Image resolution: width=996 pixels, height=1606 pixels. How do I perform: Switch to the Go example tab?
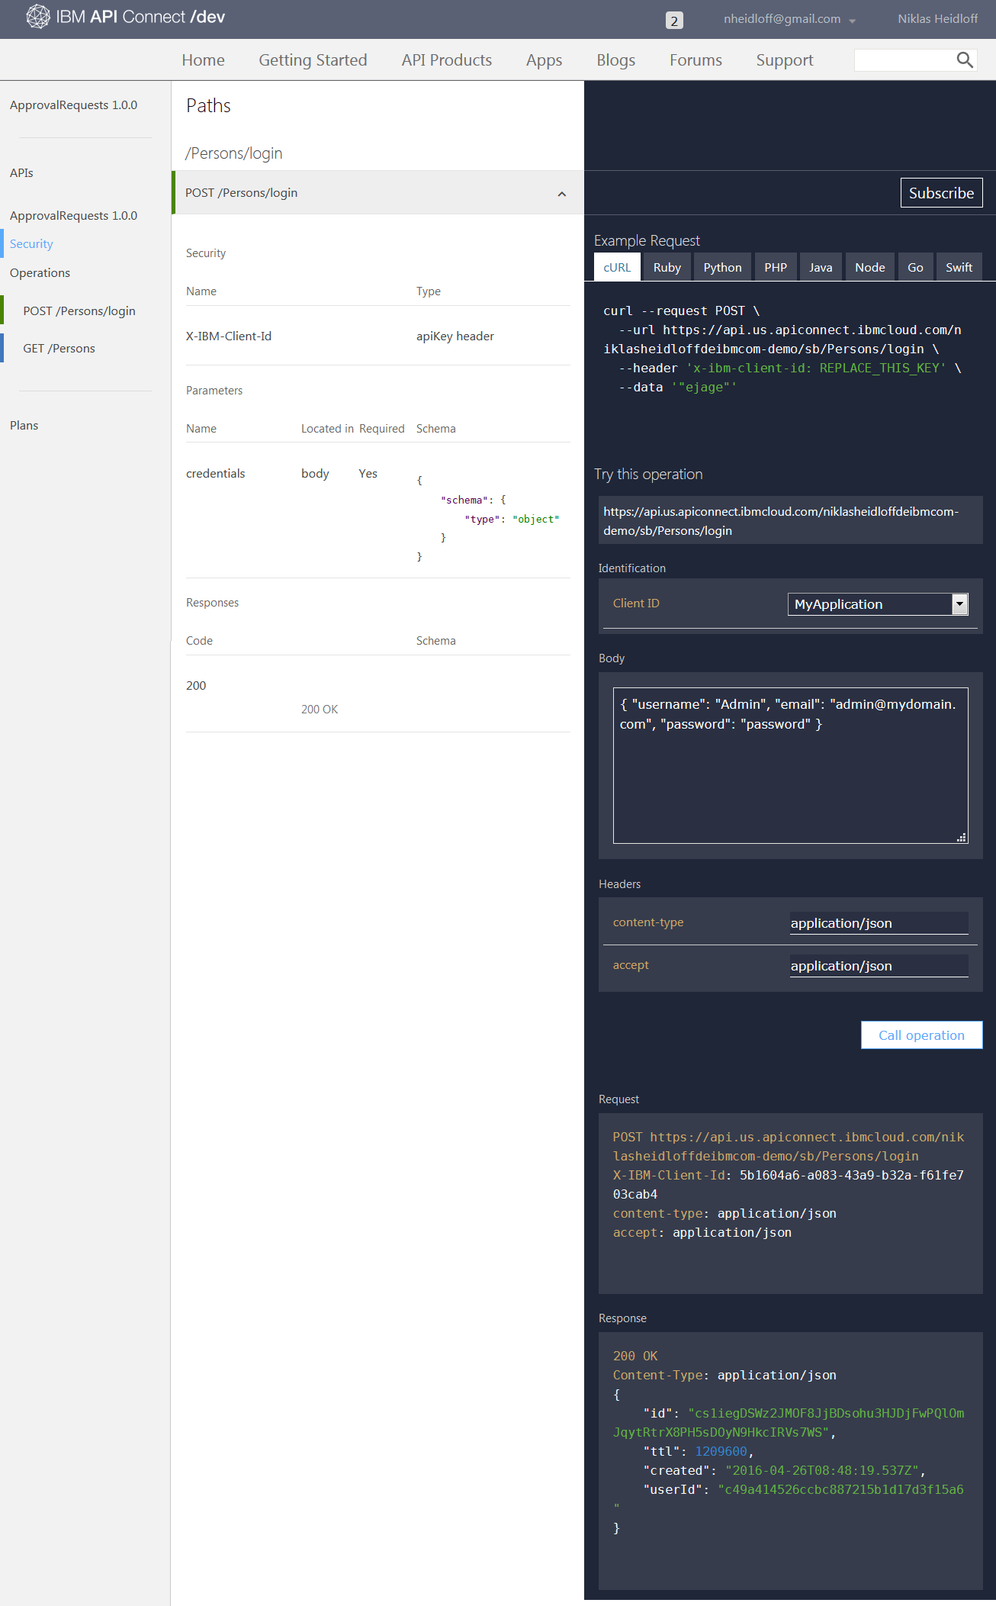(915, 267)
